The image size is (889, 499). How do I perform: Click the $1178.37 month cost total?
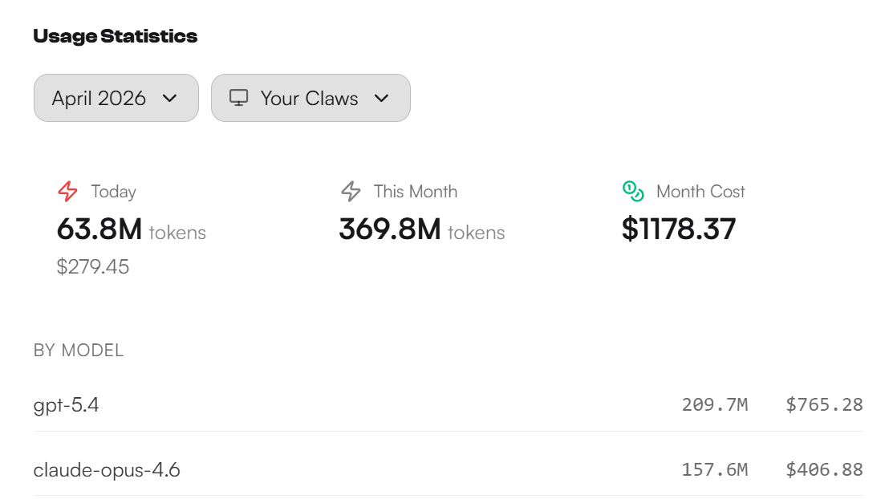pos(679,229)
